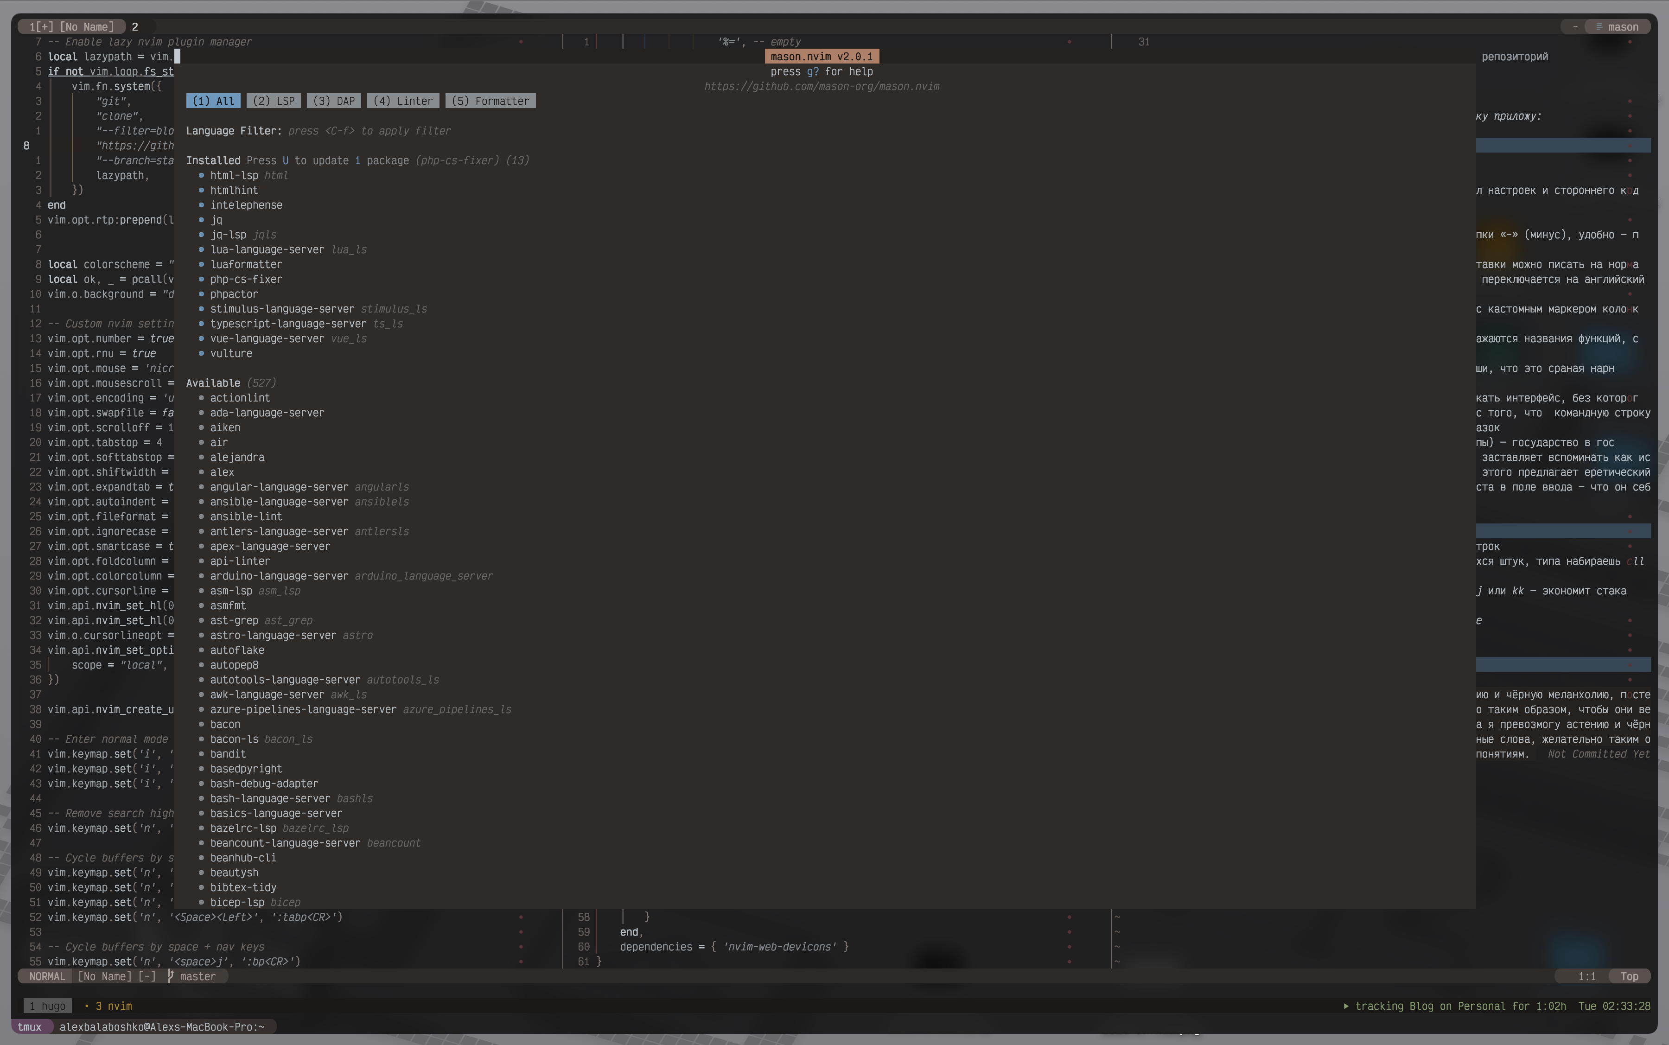The width and height of the screenshot is (1669, 1045).
Task: Collapse the Available packages section header
Action: pyautogui.click(x=213, y=383)
